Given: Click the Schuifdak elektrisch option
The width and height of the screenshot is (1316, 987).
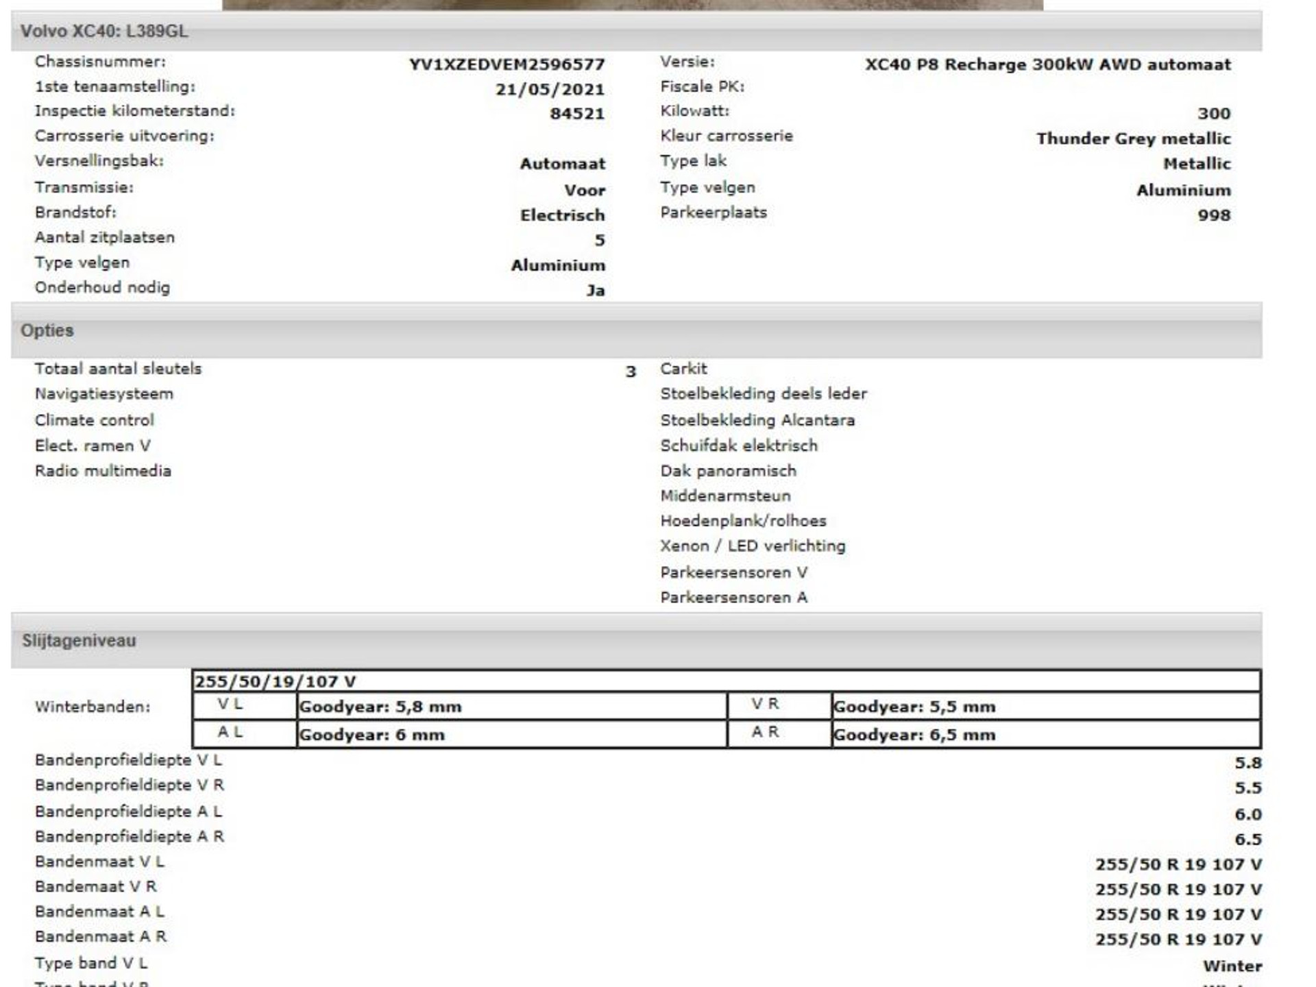Looking at the screenshot, I should [x=739, y=446].
